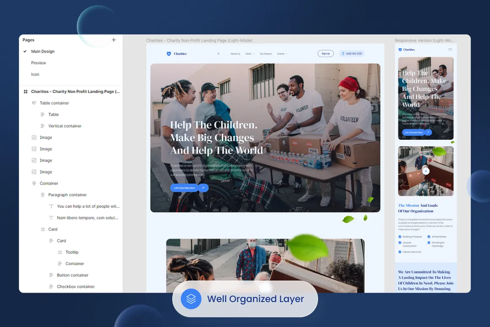The height and width of the screenshot is (327, 490).
Task: Add a new page with plus icon
Action: [x=114, y=40]
